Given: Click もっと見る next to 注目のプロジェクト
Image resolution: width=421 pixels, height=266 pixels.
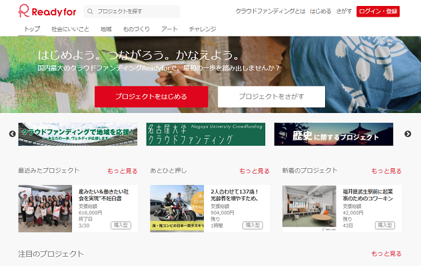Looking at the screenshot, I should pyautogui.click(x=386, y=253).
